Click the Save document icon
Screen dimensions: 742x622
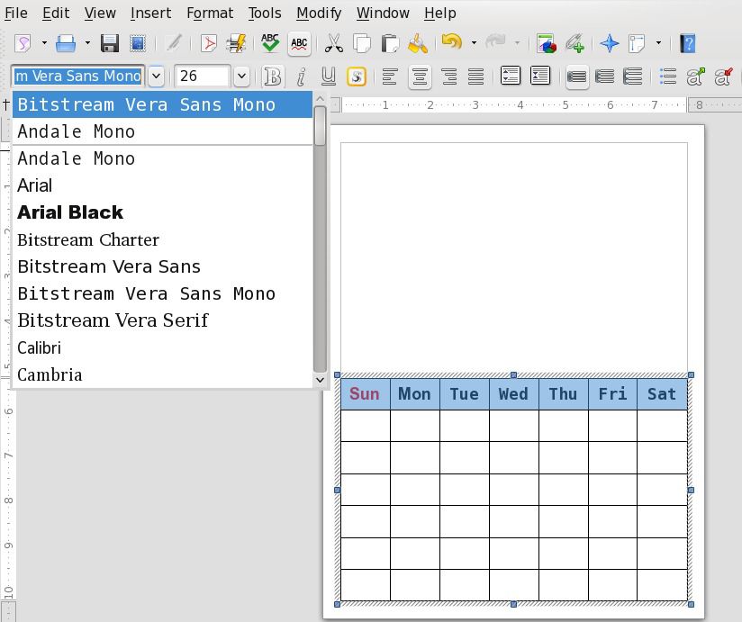110,43
